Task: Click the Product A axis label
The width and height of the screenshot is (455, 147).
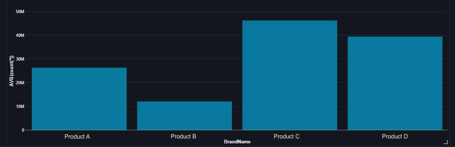Action: coord(77,137)
